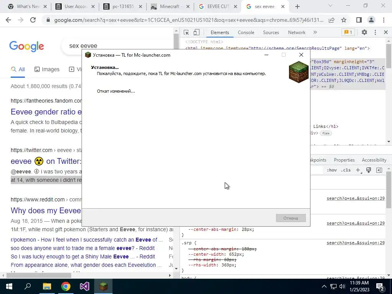This screenshot has width=392, height=294.
Task: Open File Explorer from the taskbar
Action: point(47,286)
